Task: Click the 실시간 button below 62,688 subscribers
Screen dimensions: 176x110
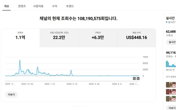Action: coord(171,42)
